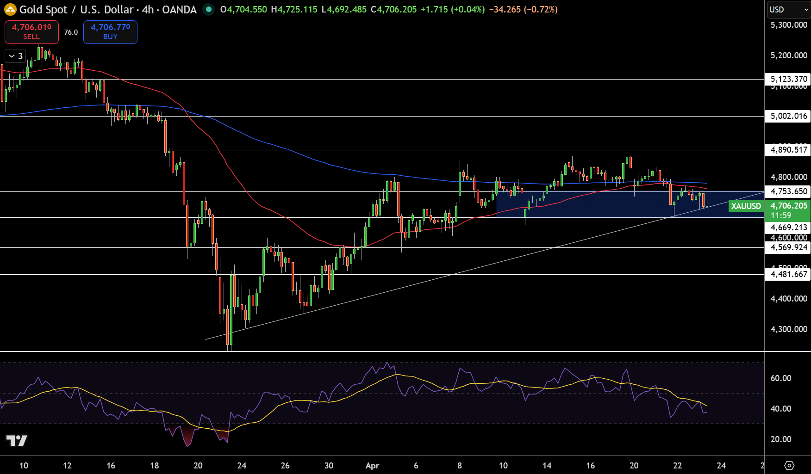The image size is (811, 474).
Task: Click the TradingView logo
Action: pyautogui.click(x=17, y=440)
